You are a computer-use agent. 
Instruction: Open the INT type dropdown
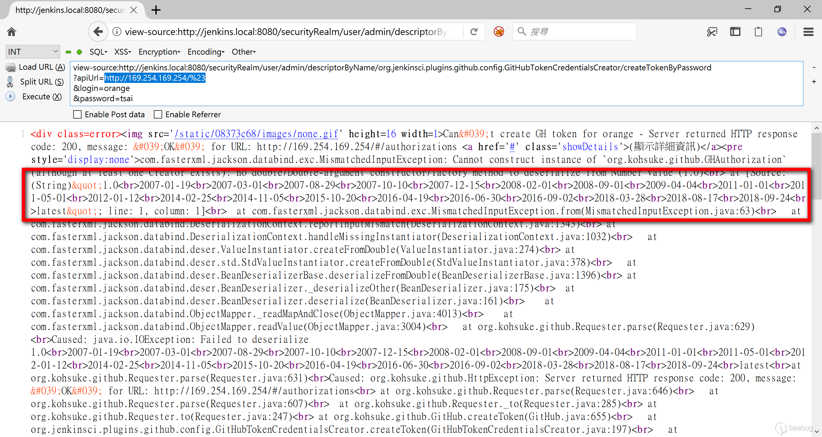(33, 52)
